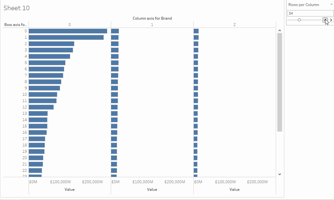
Task: Select the Sheet 10 title
Action: [16, 8]
